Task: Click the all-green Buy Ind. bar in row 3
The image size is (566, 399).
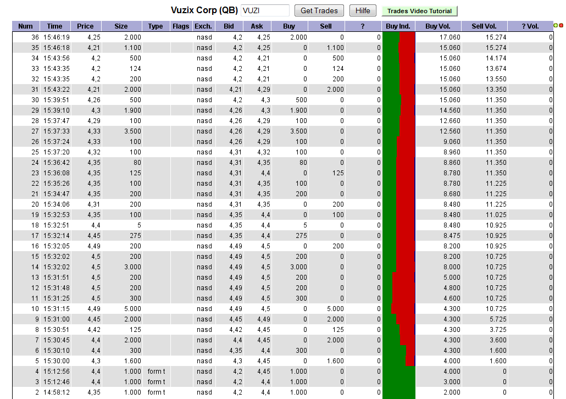Action: pos(399,383)
